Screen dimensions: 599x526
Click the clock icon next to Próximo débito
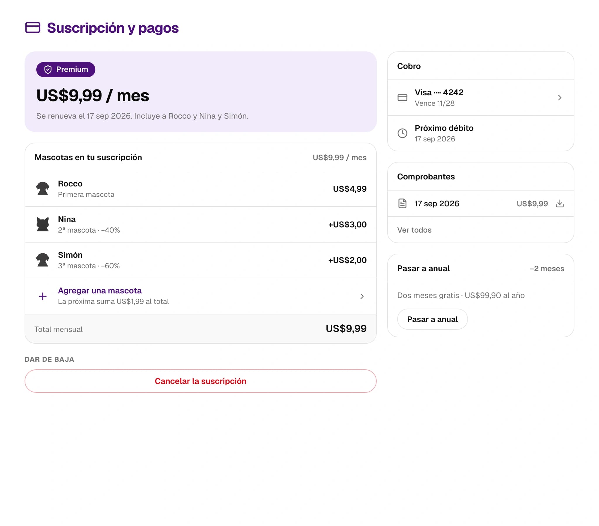tap(402, 133)
